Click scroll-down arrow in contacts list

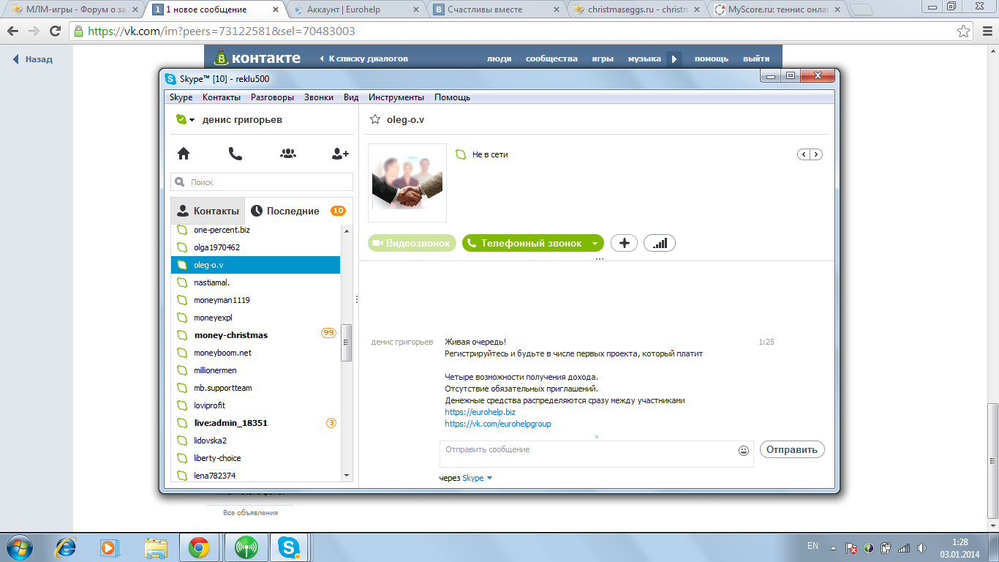[347, 475]
